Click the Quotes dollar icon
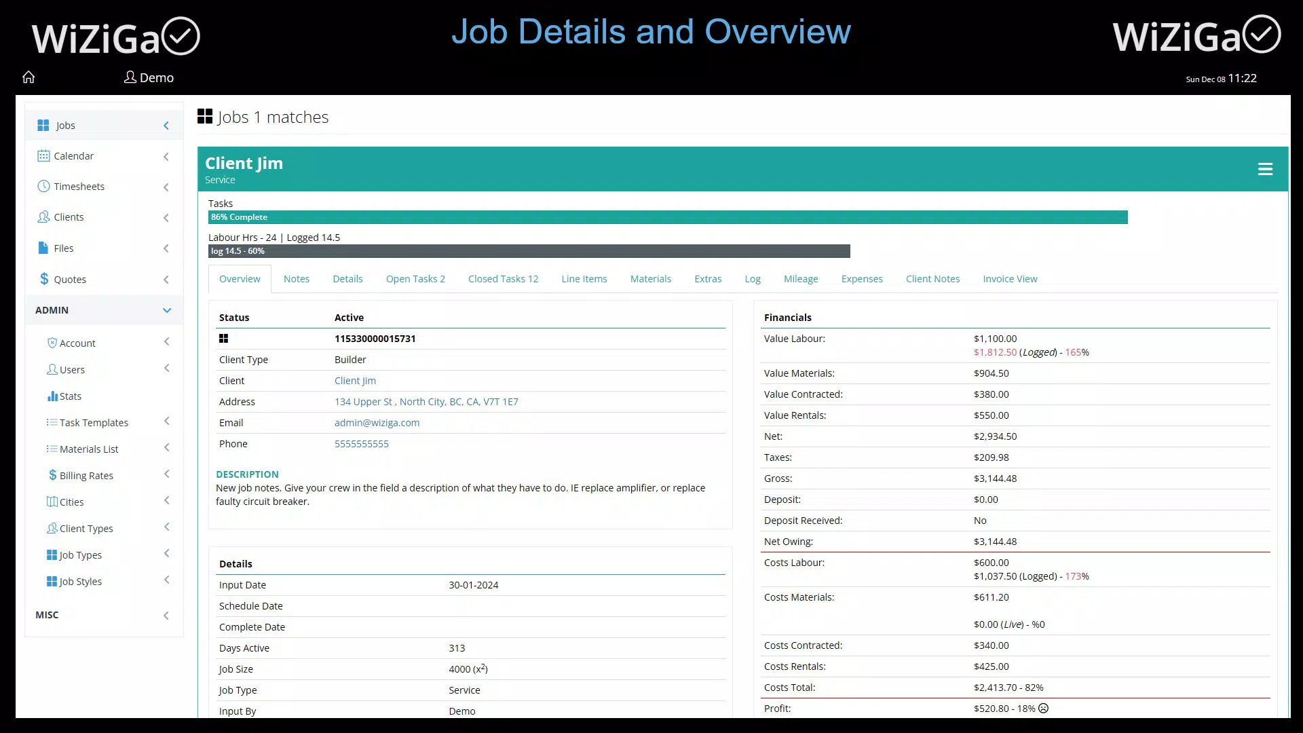 (x=44, y=279)
